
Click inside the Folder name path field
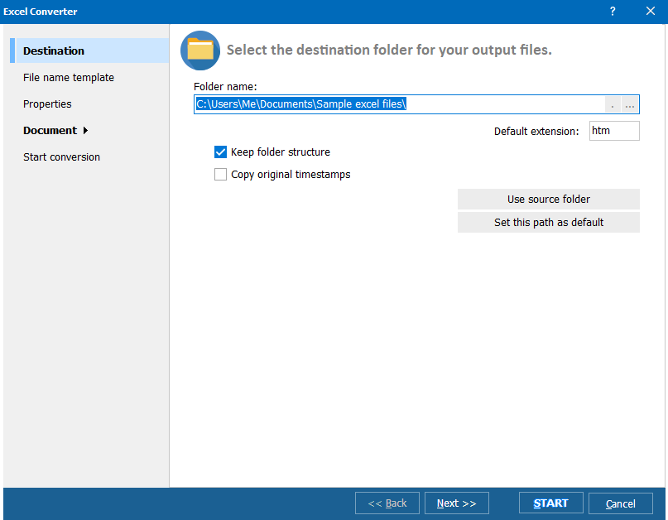(x=397, y=104)
